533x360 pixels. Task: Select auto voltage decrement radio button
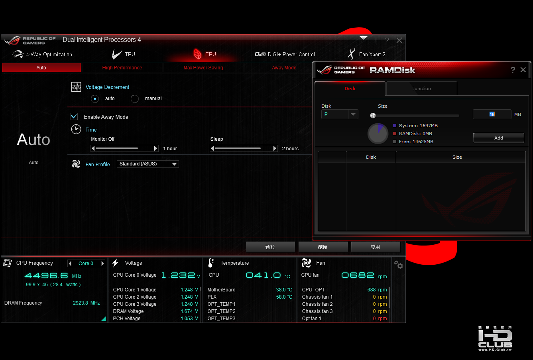pos(95,98)
